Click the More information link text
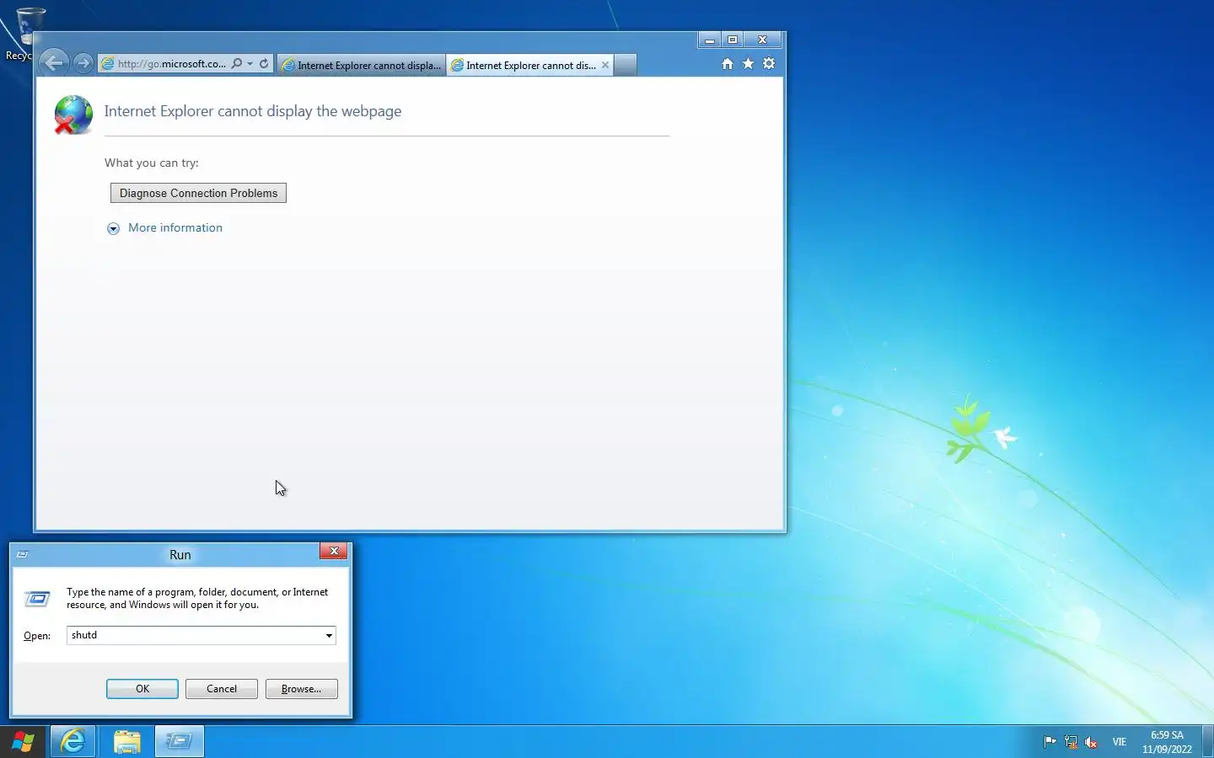 pos(175,228)
